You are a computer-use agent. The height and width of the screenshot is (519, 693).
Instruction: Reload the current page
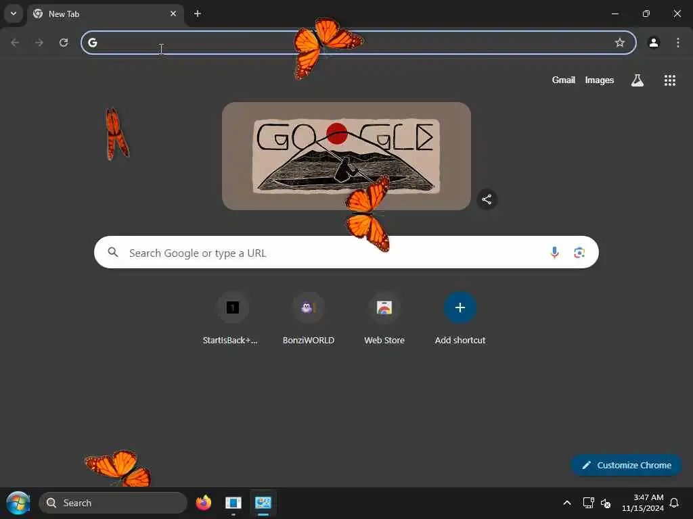tap(64, 43)
